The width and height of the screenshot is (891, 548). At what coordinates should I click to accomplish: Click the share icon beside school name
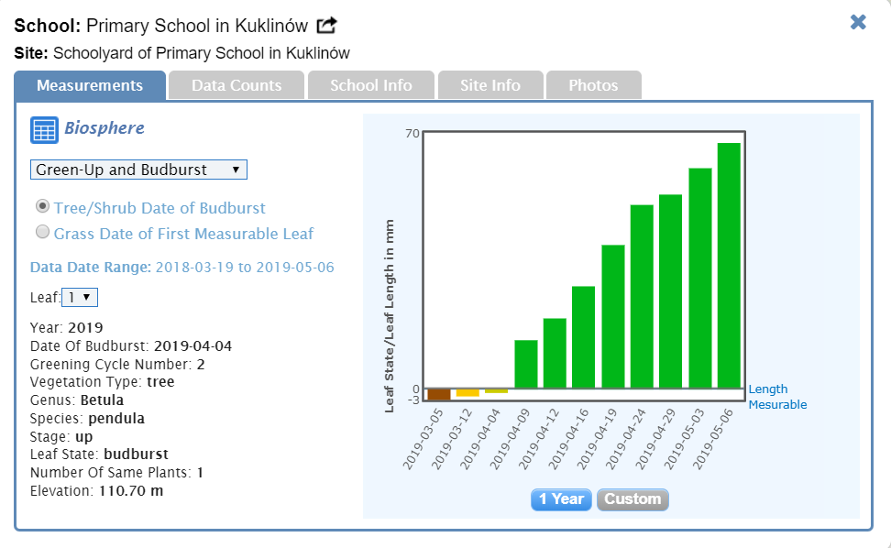pyautogui.click(x=326, y=26)
